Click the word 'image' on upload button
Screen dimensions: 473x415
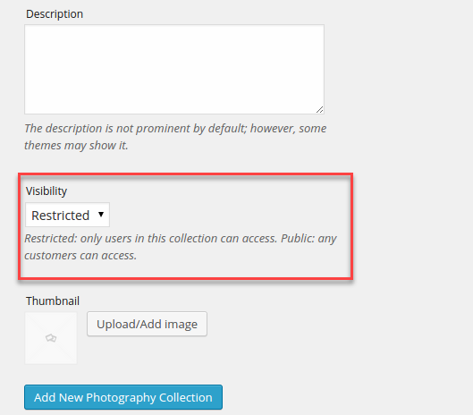[x=181, y=325]
